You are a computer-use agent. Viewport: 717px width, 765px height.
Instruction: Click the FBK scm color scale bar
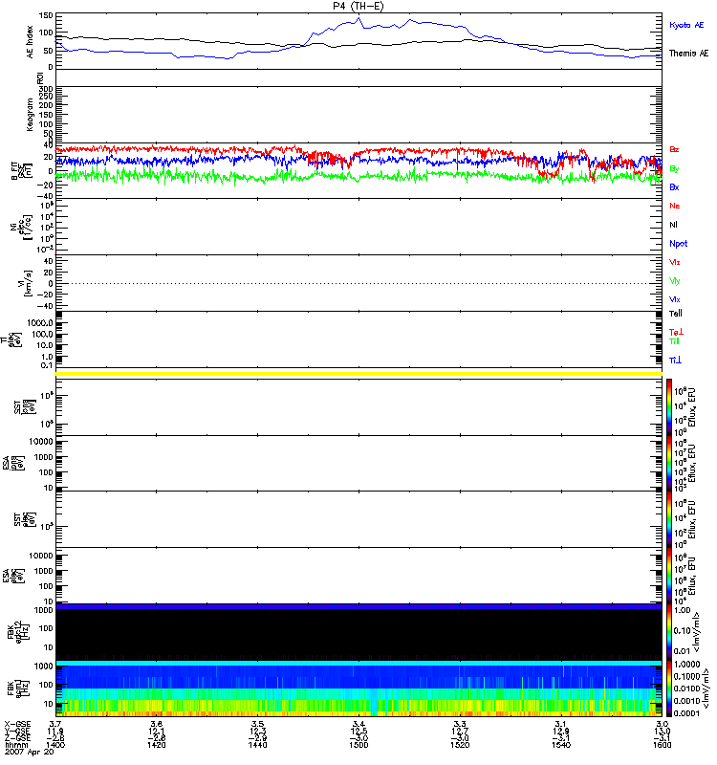pyautogui.click(x=669, y=688)
